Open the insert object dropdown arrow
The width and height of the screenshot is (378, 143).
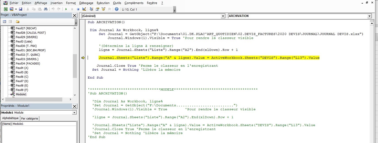[15, 9]
